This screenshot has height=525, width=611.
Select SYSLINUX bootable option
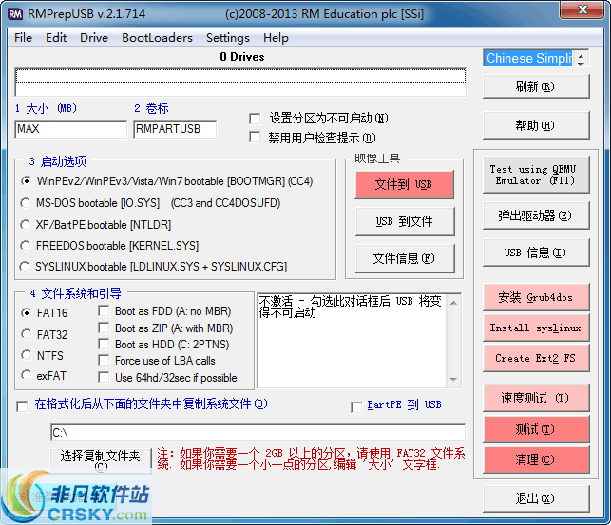[25, 267]
